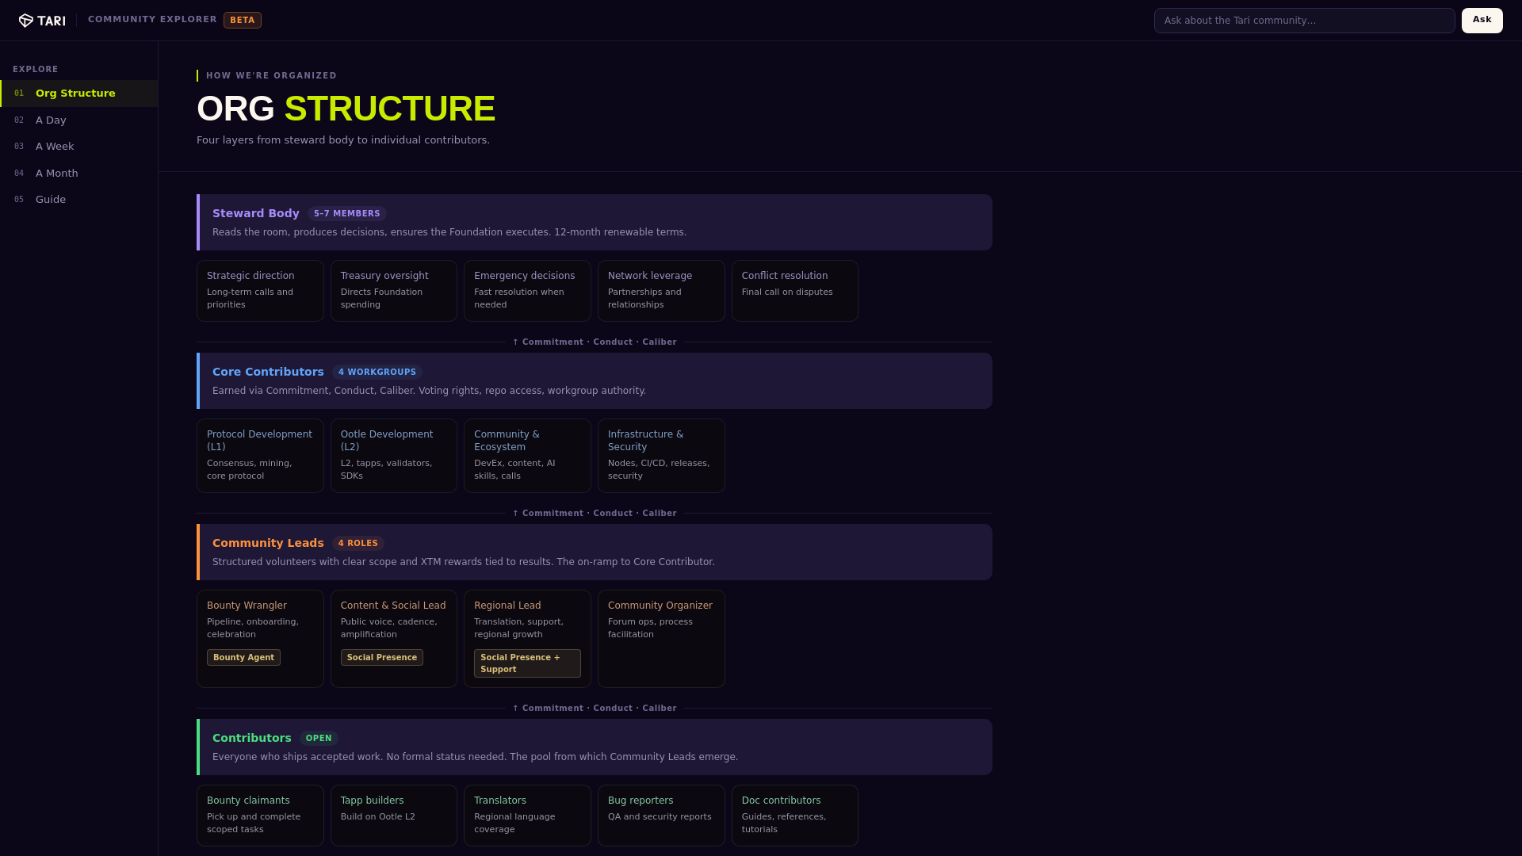Open the Treasury oversight card
This screenshot has width=1522, height=856.
[x=394, y=291]
